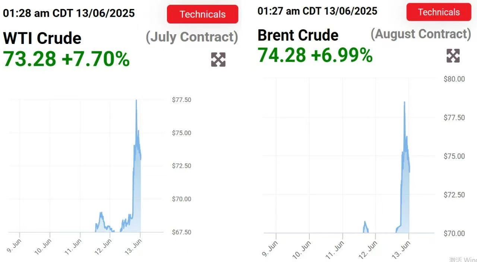Click the WTI chart peak near $77.50
This screenshot has width=477, height=262.
pos(136,100)
